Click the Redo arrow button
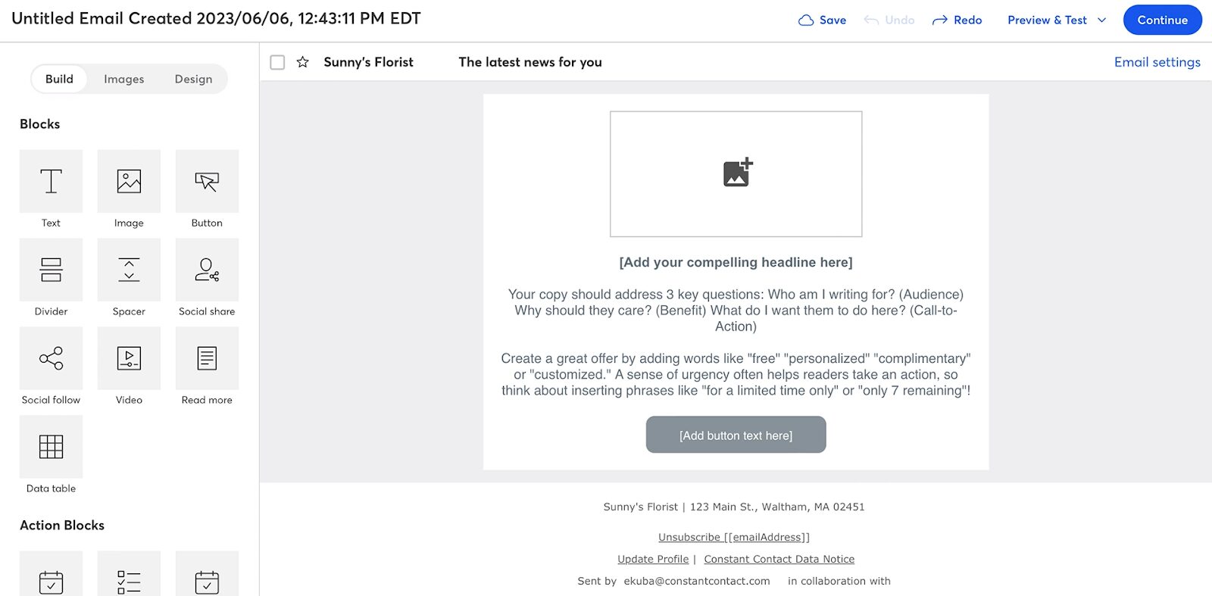The image size is (1212, 596). tap(957, 20)
